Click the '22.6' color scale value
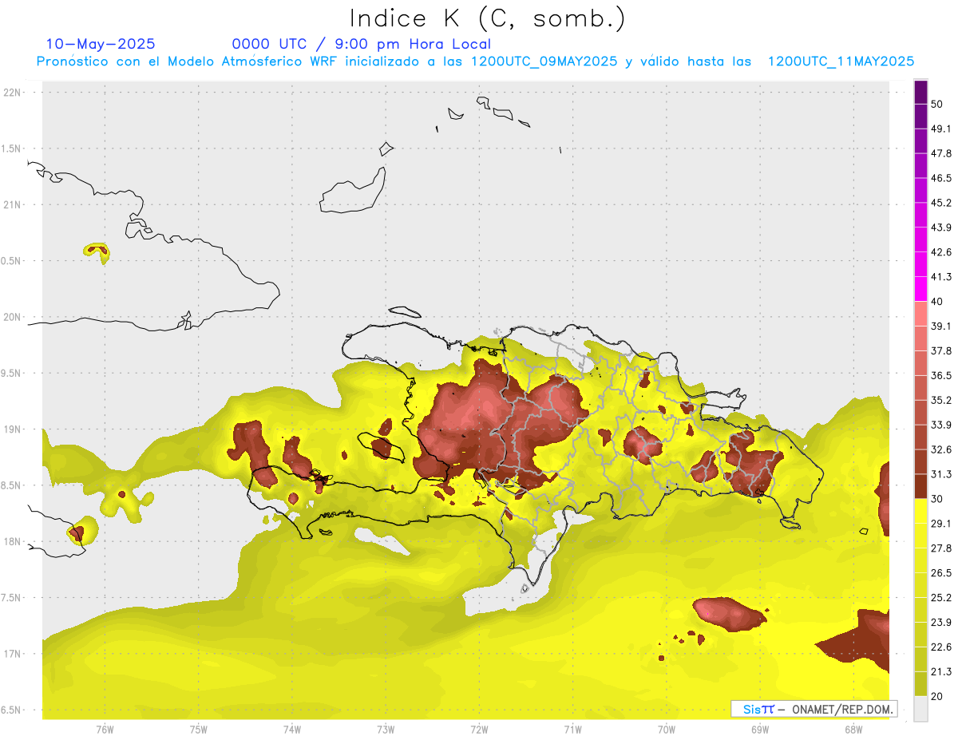The height and width of the screenshot is (740, 958). (x=941, y=647)
